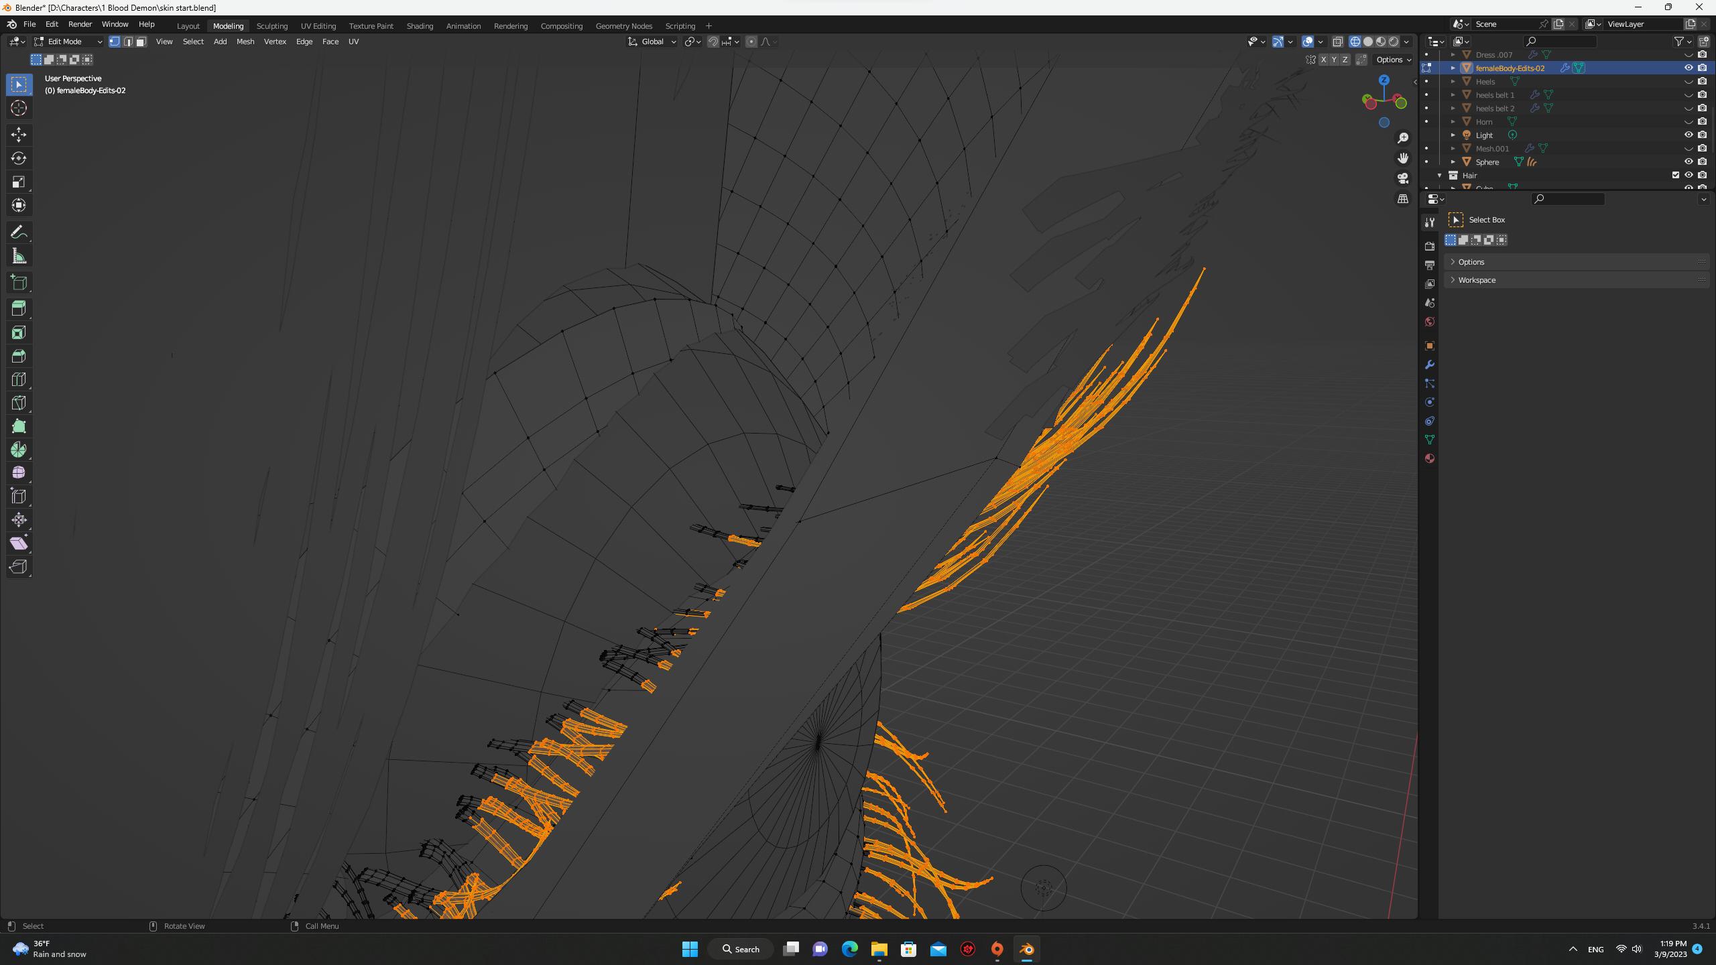Viewport: 1716px width, 965px height.
Task: Hide Sphere object in viewport
Action: (x=1689, y=162)
